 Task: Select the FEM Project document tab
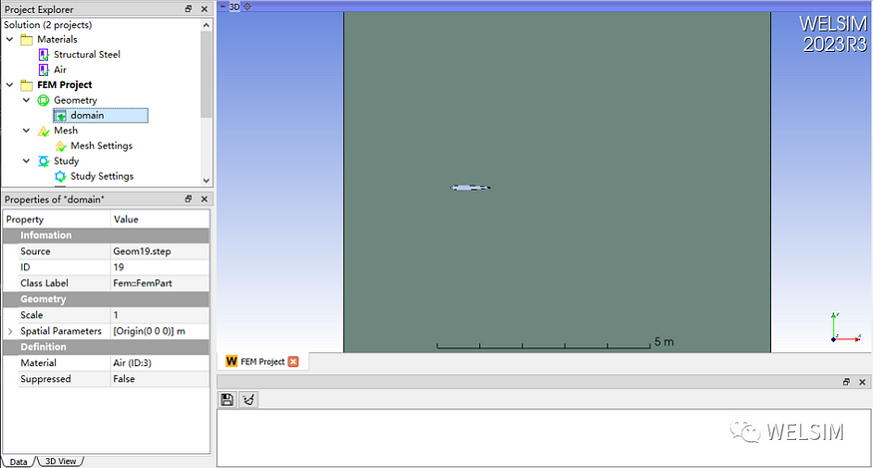pos(262,361)
